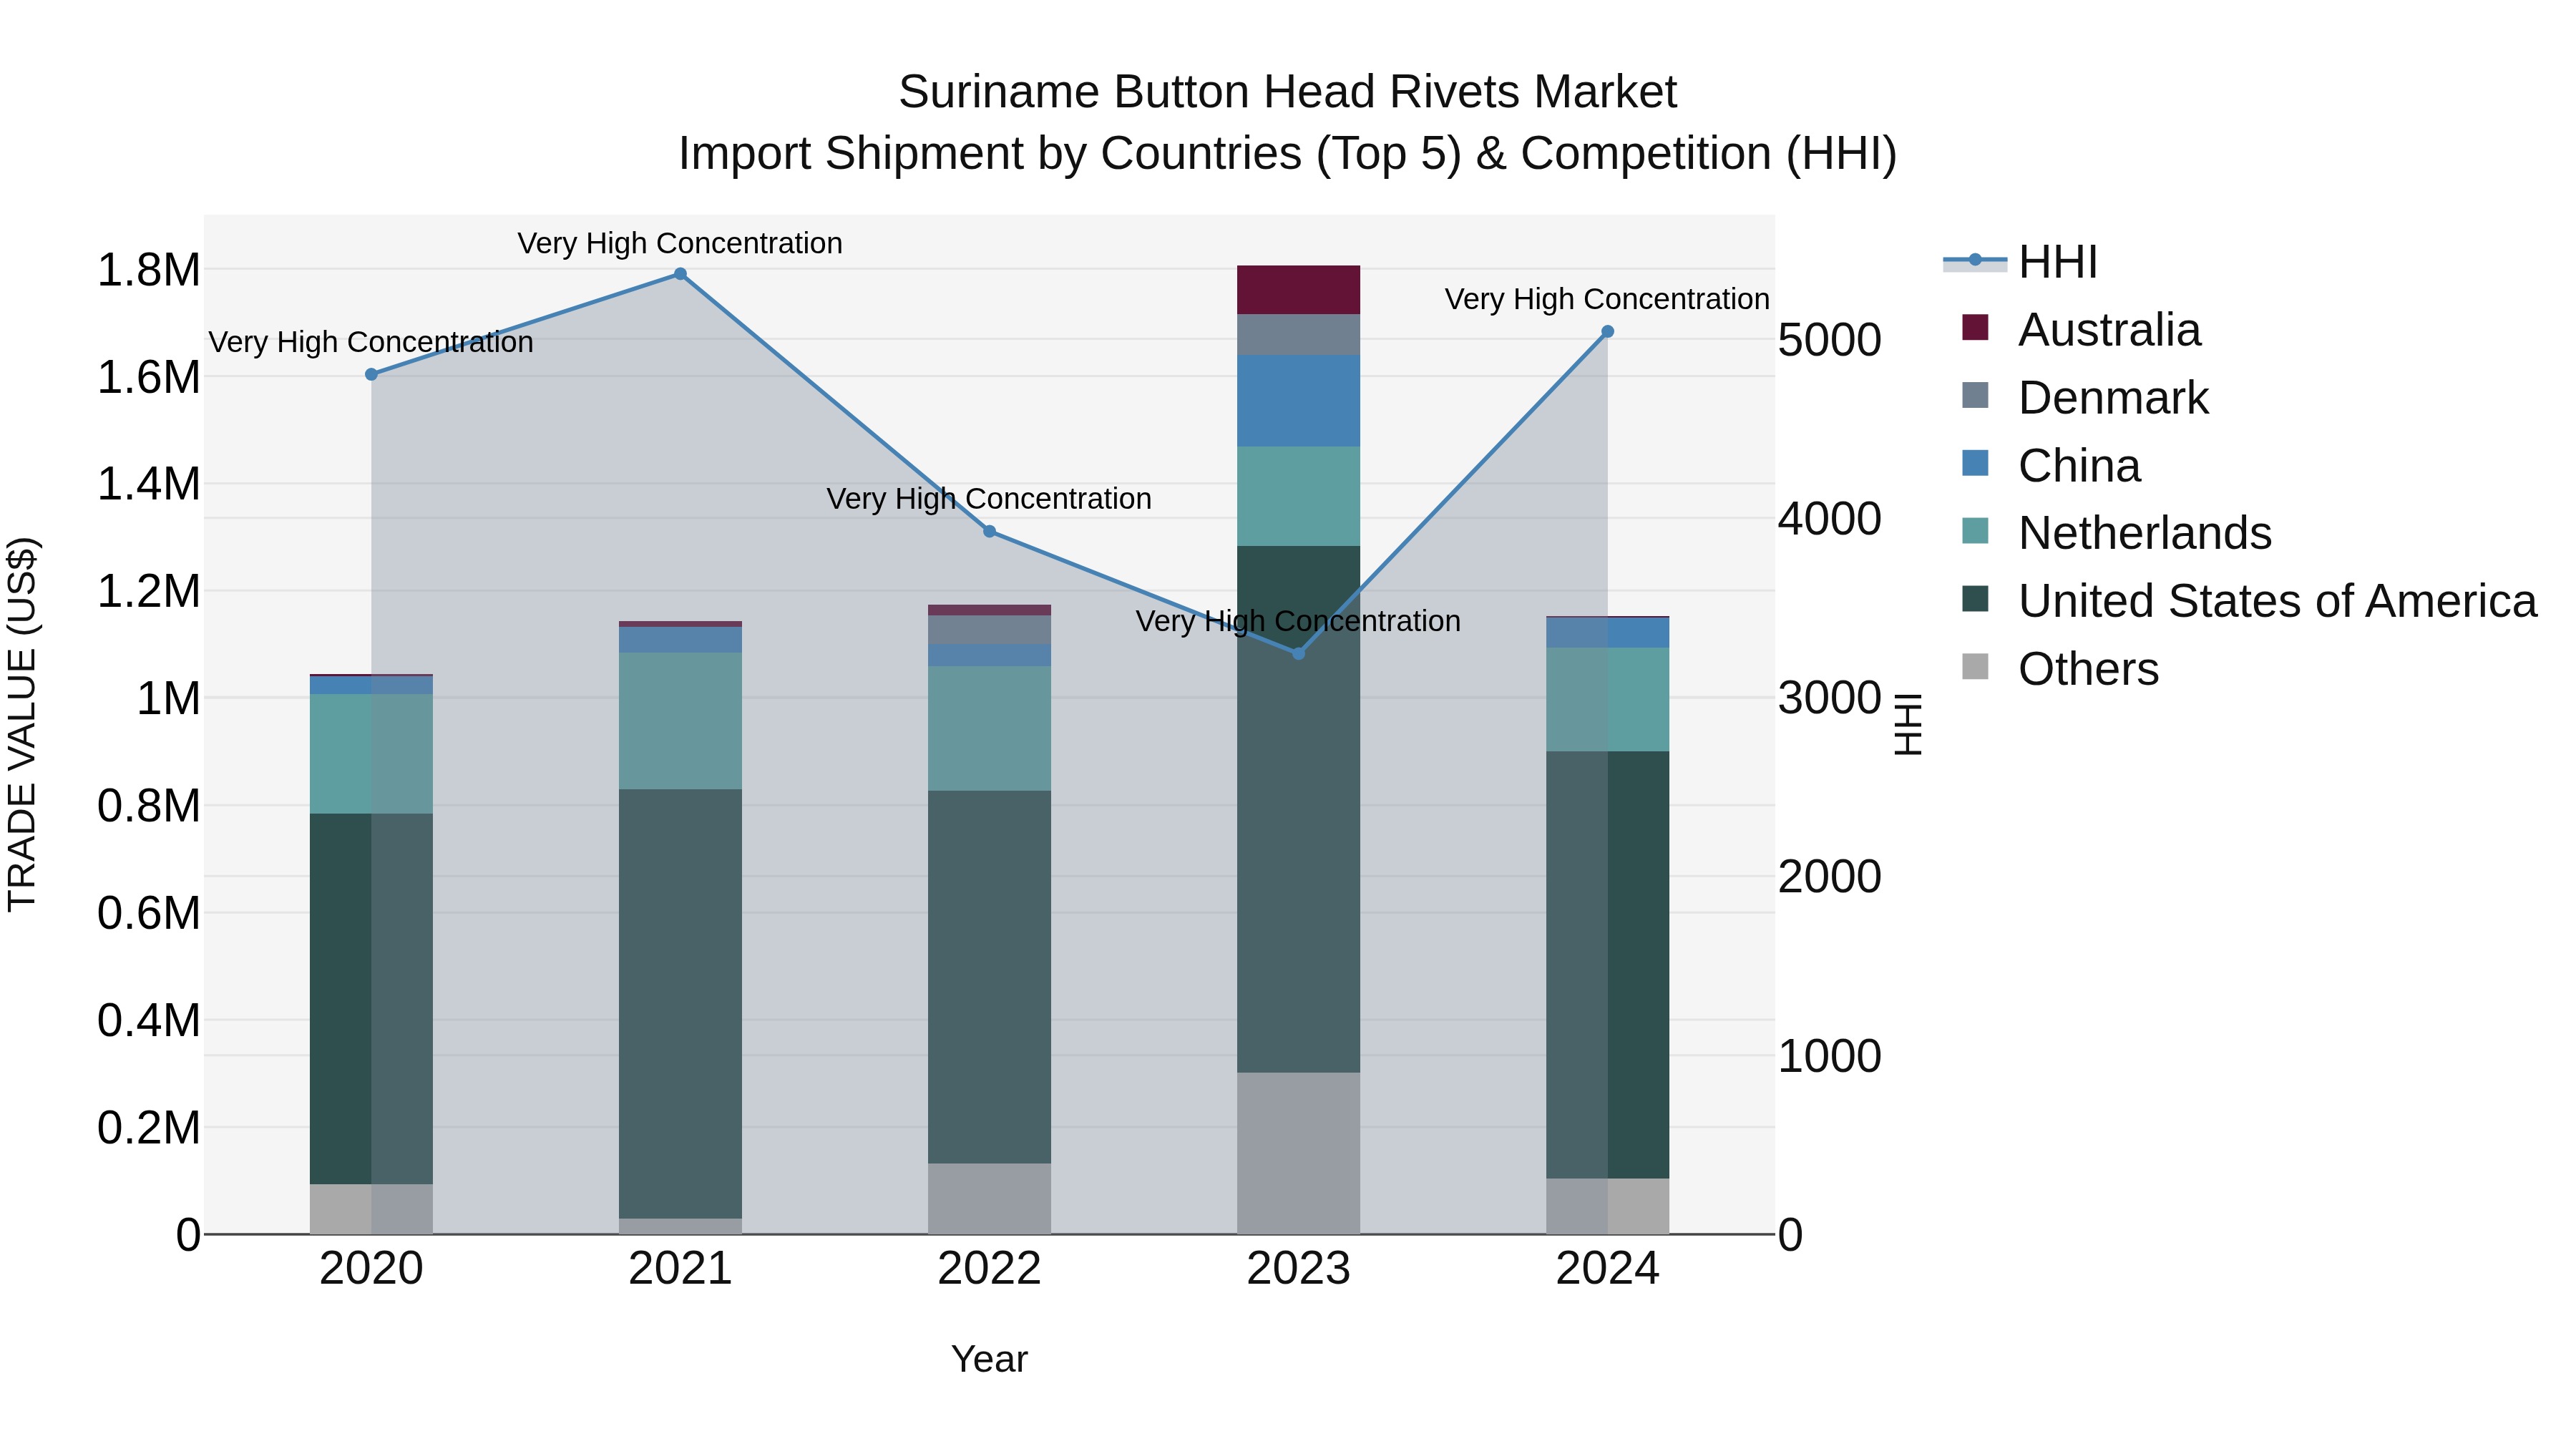The width and height of the screenshot is (2576, 1449).
Task: Click the 2020 Netherlands bar segment
Action: [371, 754]
